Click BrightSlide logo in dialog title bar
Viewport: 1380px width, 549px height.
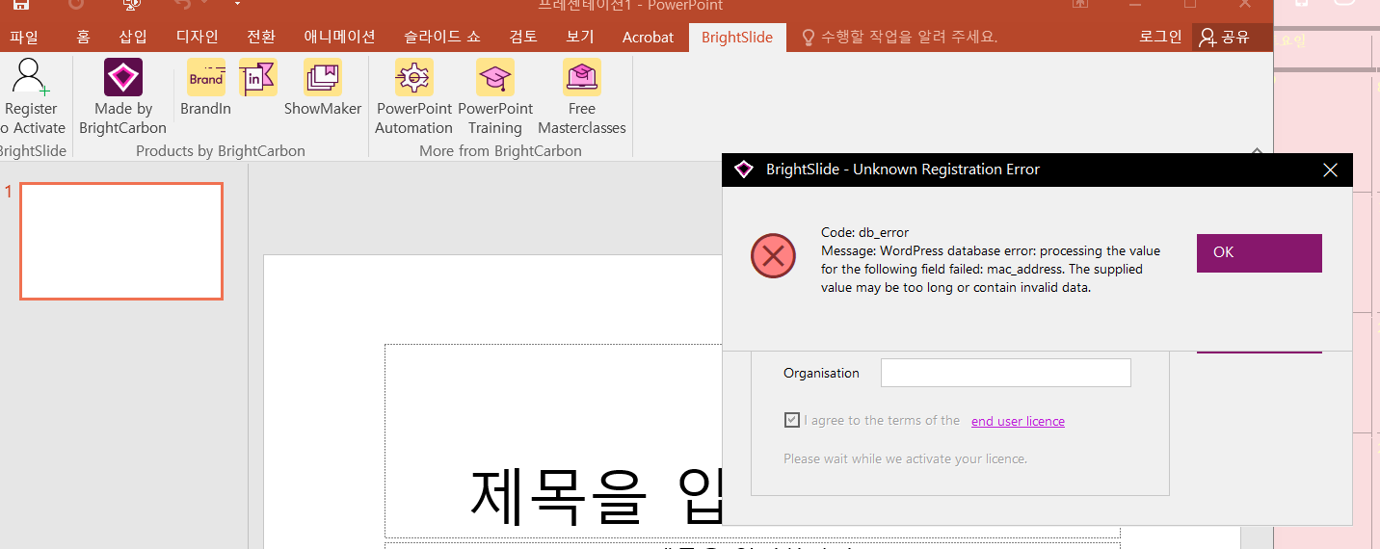(x=743, y=170)
